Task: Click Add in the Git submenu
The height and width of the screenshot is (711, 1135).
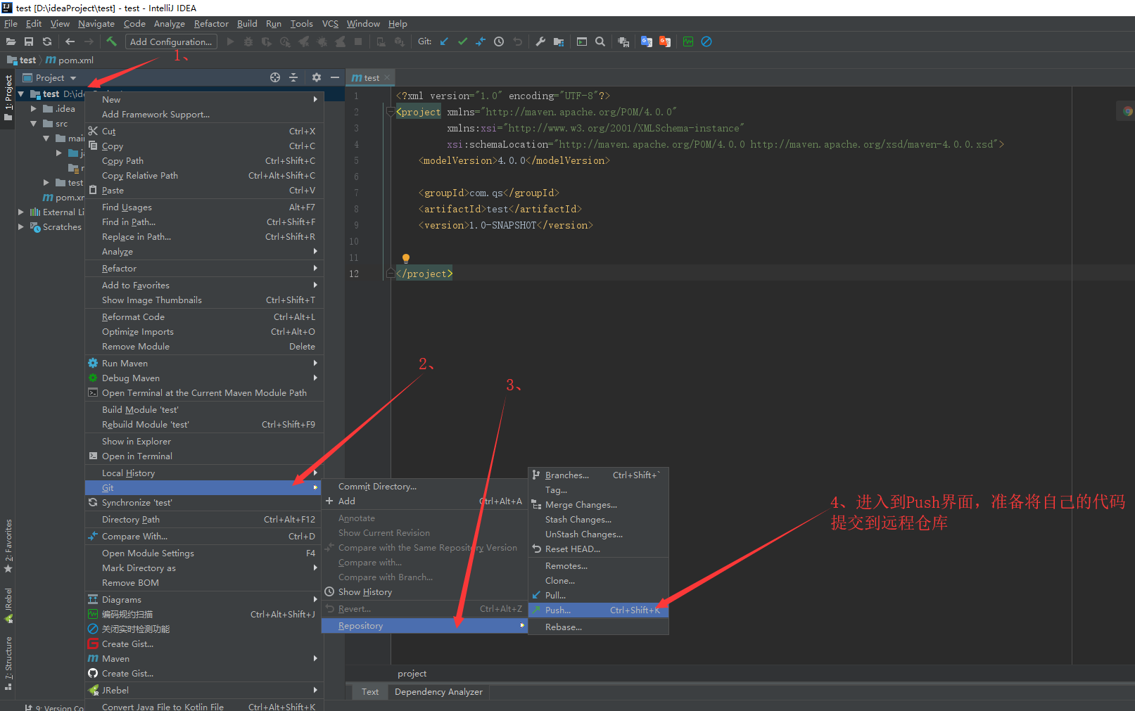Action: [x=424, y=501]
